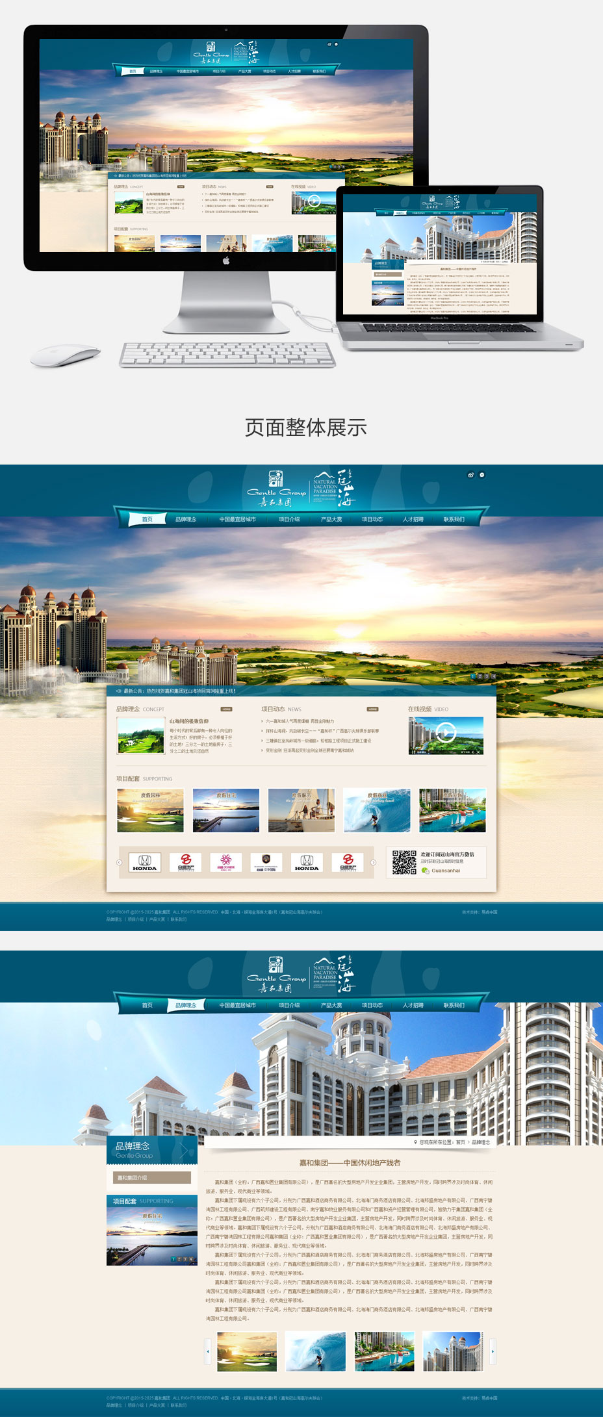Open 人才招聘 on home page navigation
Viewport: 603px width, 1417px height.
(x=413, y=519)
